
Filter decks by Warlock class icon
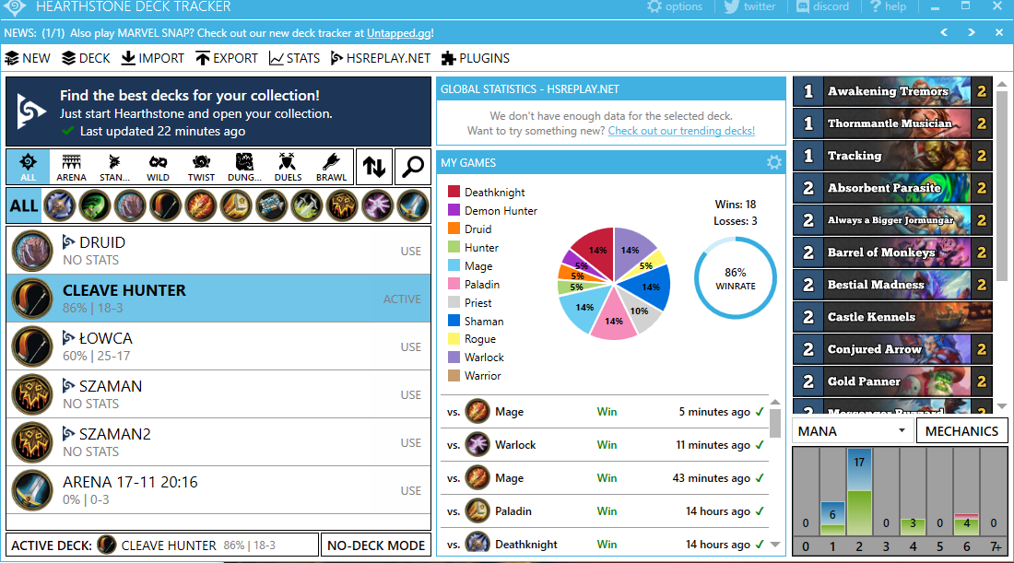pos(377,206)
